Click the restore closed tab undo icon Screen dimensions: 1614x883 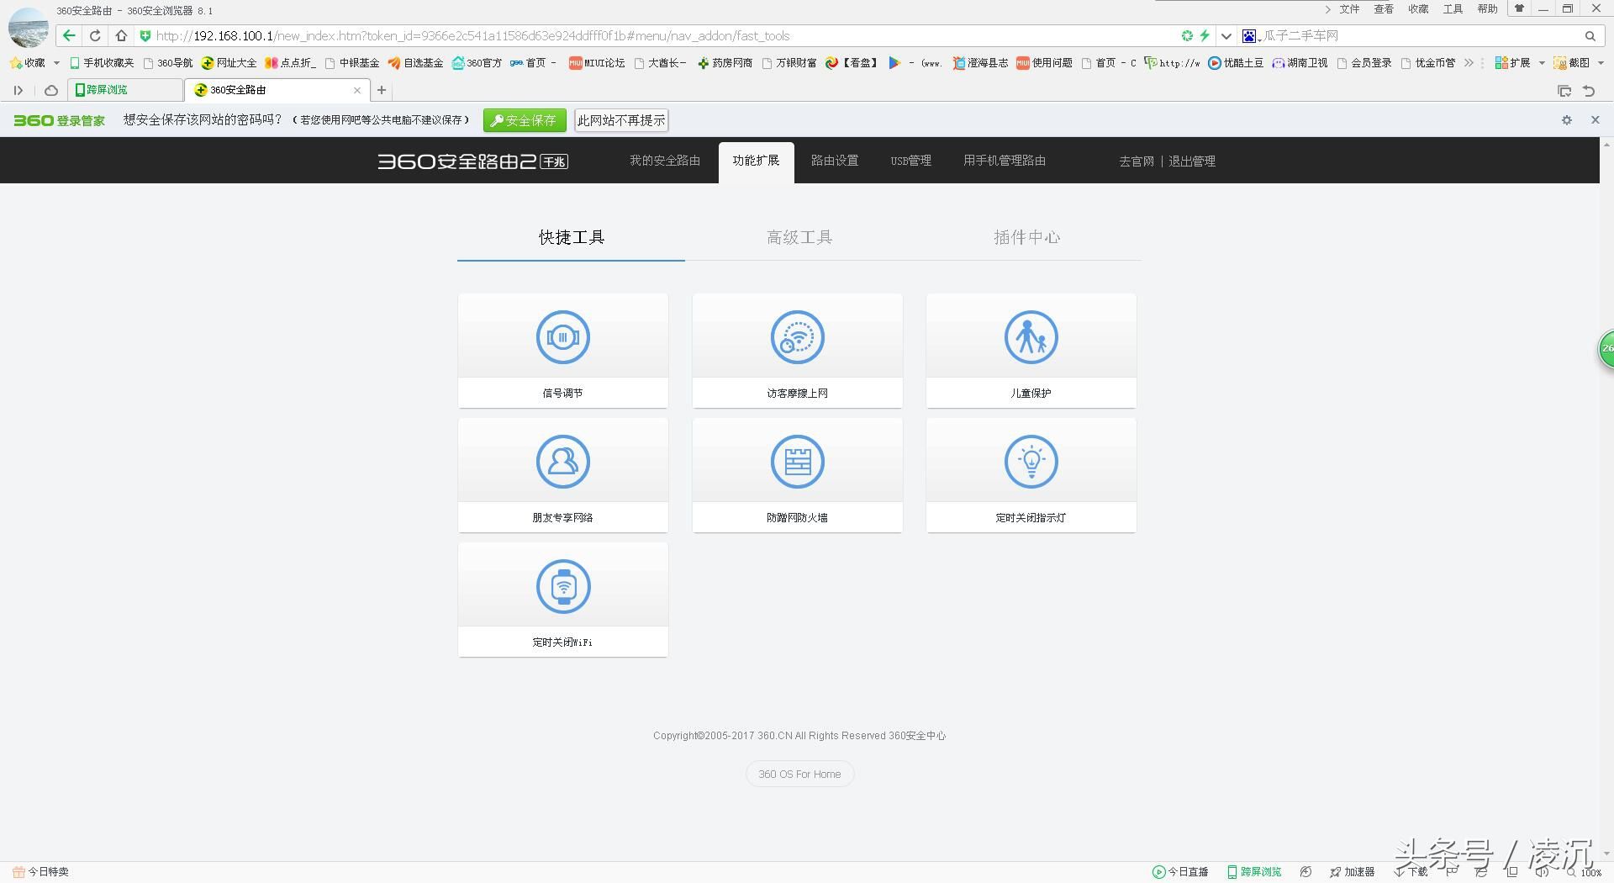[x=1589, y=91]
